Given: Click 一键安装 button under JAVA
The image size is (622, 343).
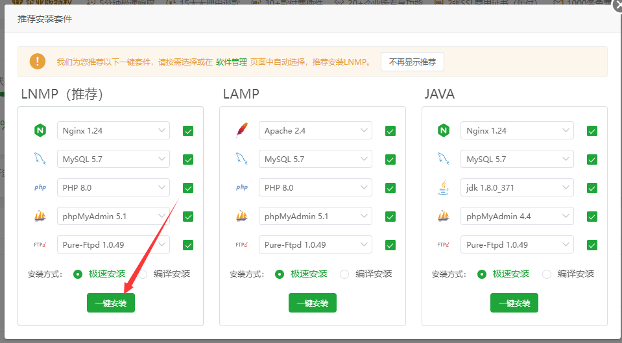Looking at the screenshot, I should [x=514, y=303].
